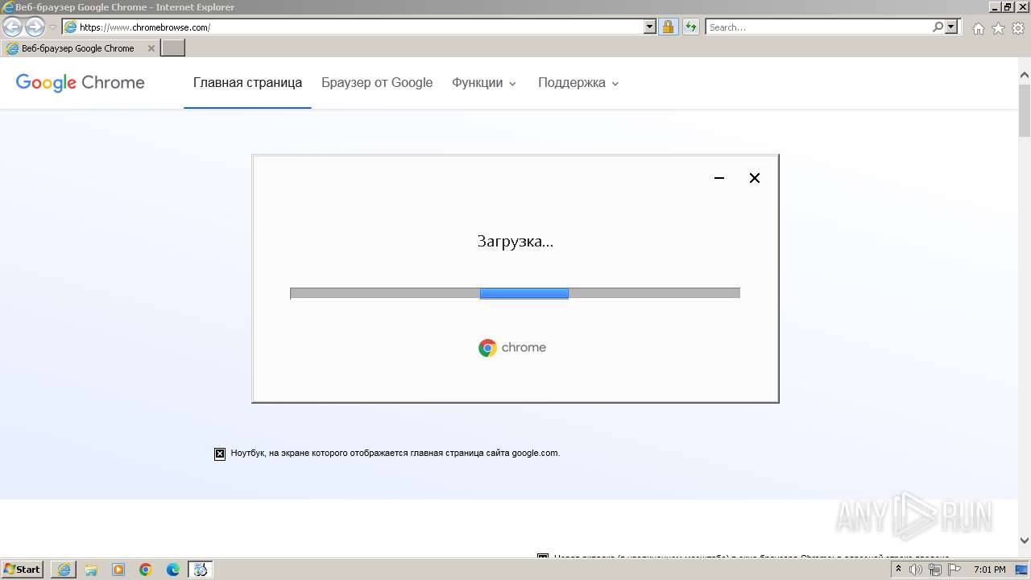1031x580 pixels.
Task: Open the File Explorer taskbar icon
Action: 91,570
